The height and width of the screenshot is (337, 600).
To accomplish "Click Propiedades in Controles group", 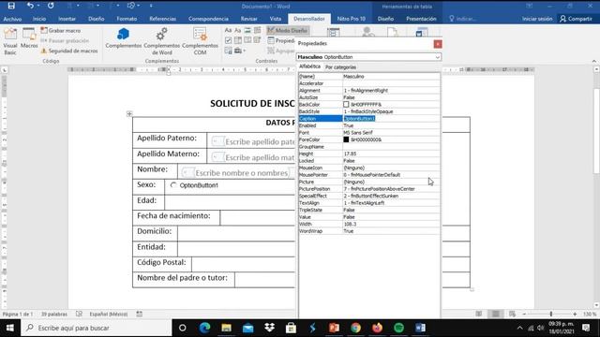I will (x=281, y=40).
